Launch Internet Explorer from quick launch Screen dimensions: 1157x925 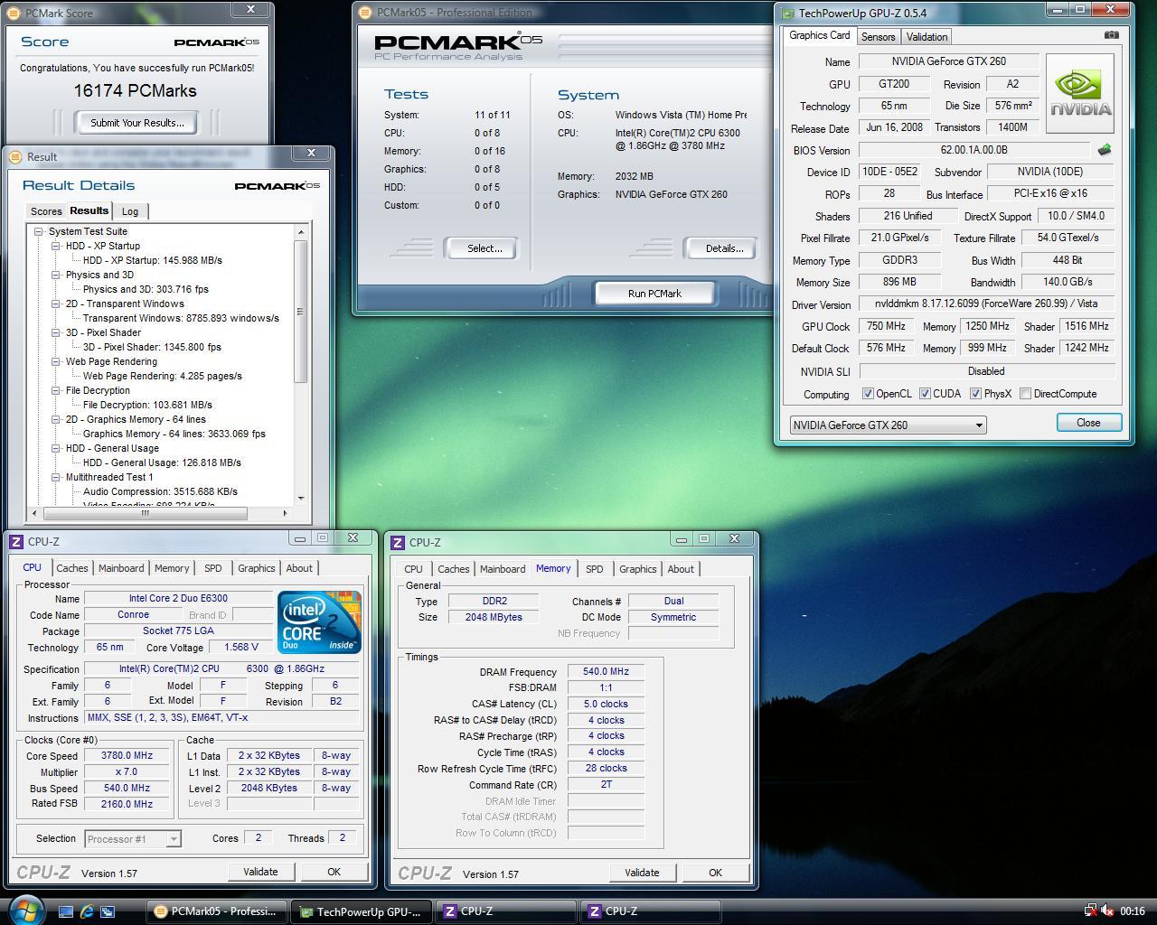click(x=87, y=911)
